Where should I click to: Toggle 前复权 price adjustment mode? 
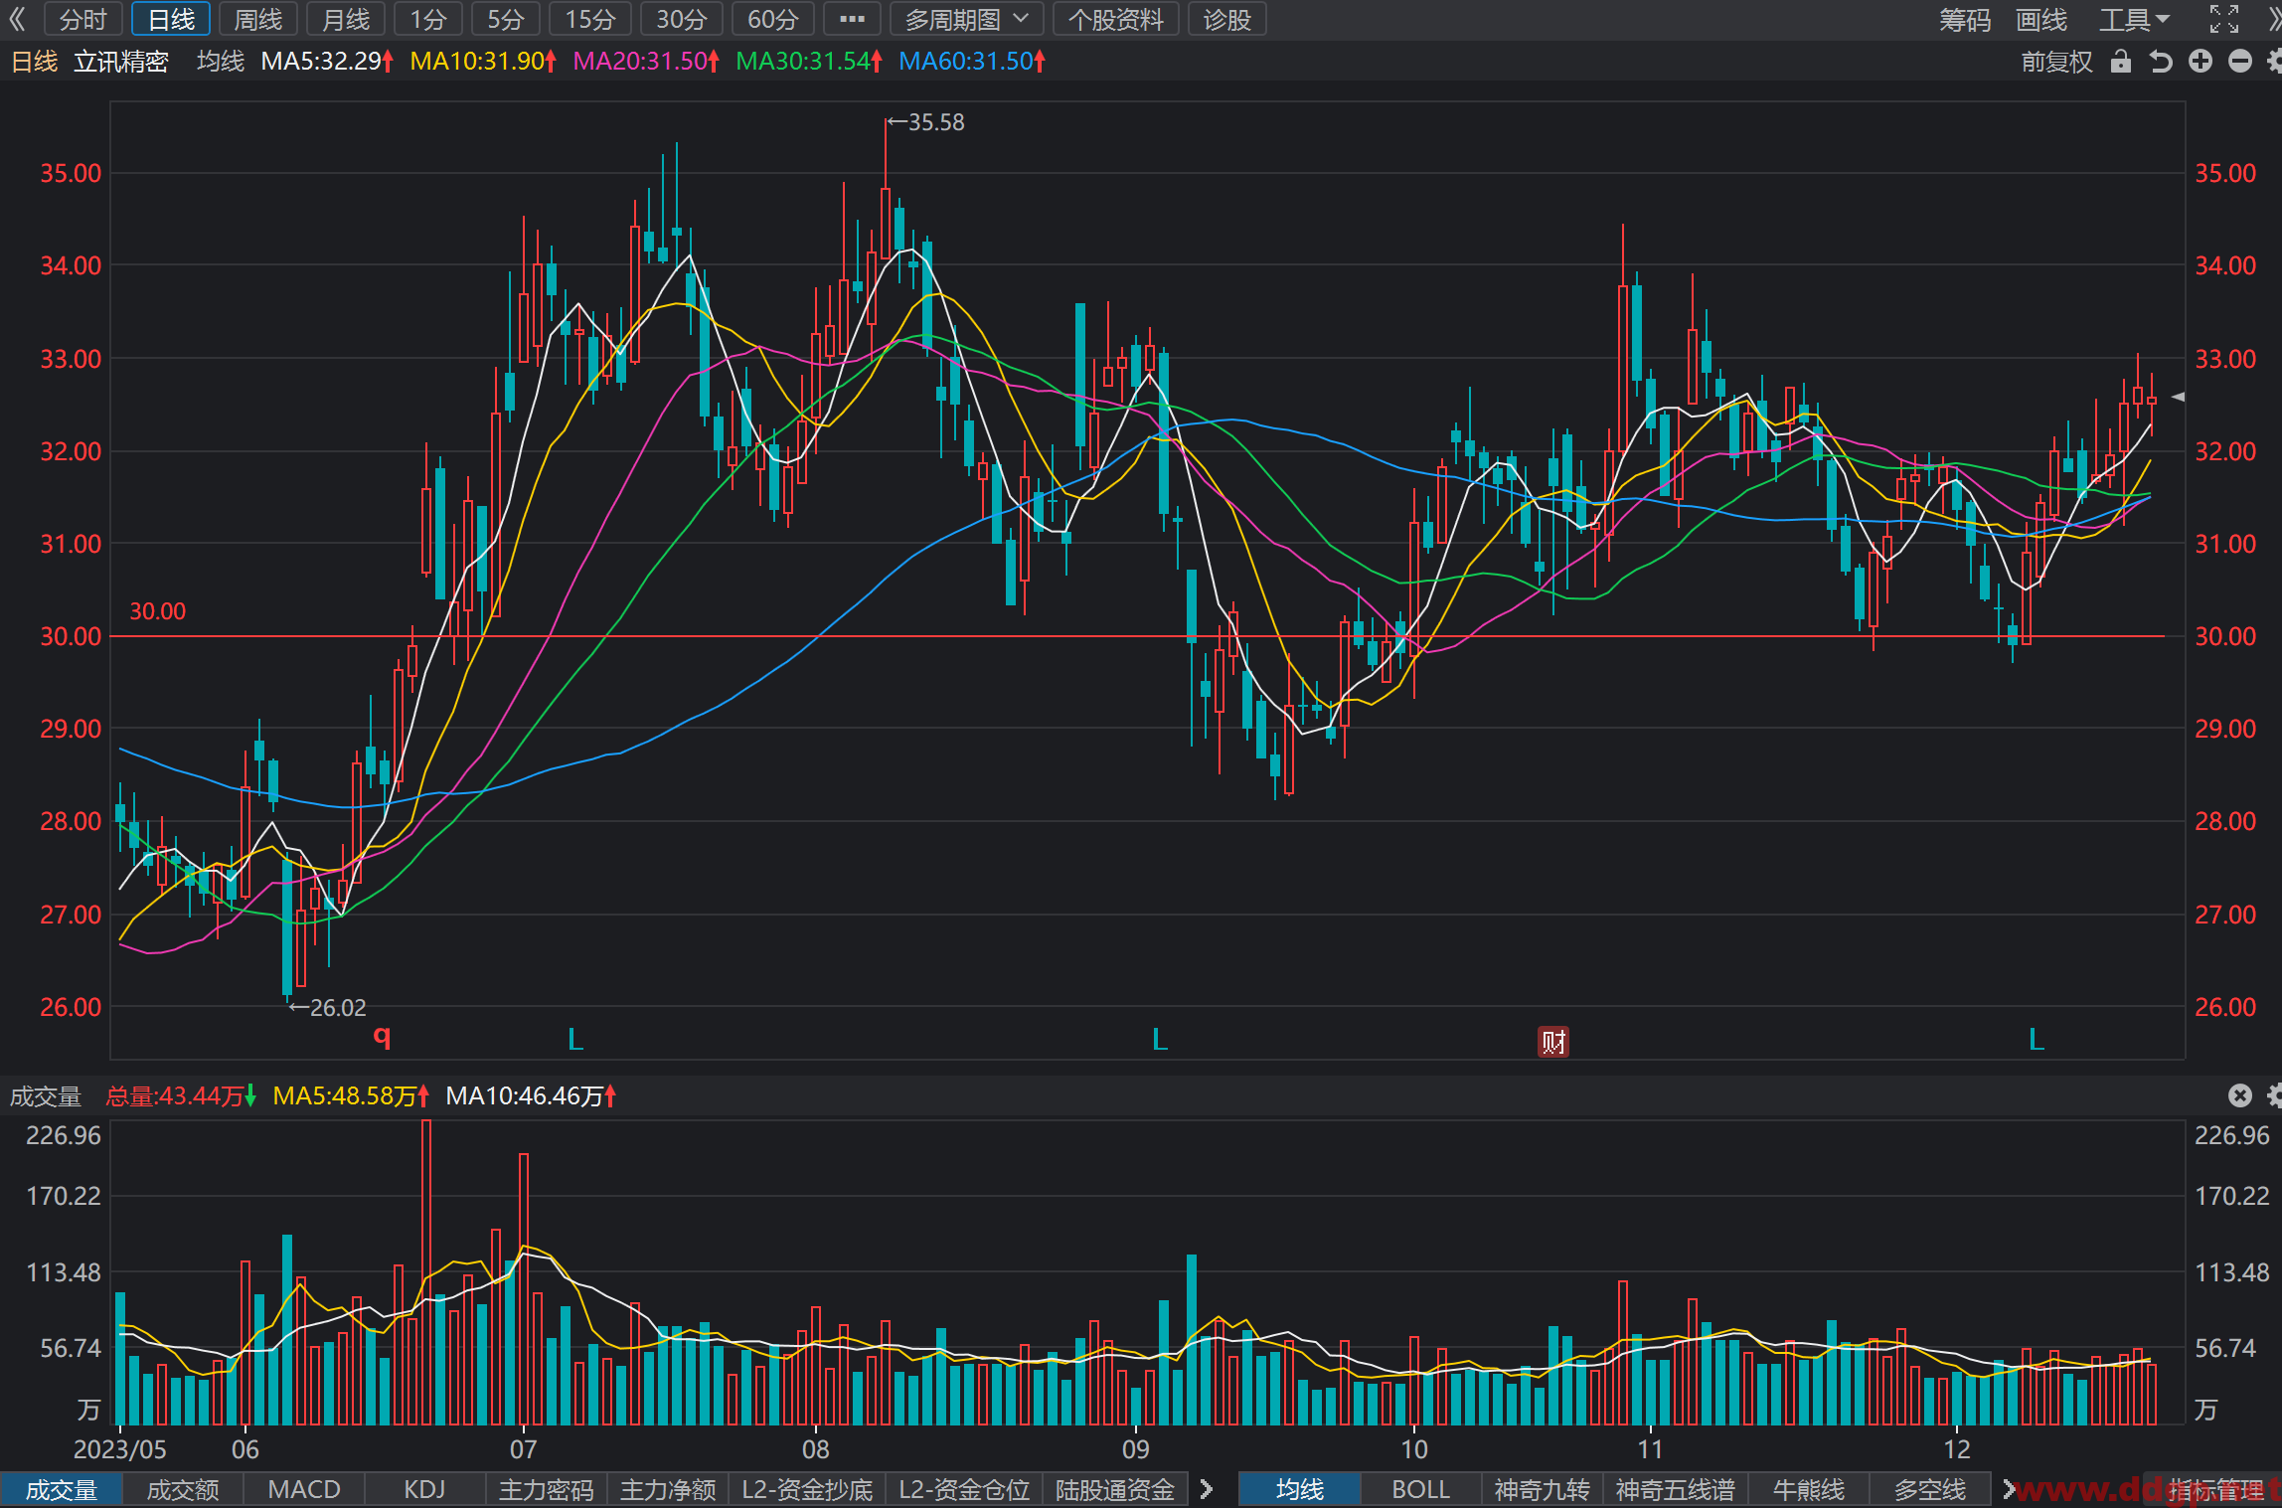tap(2056, 62)
